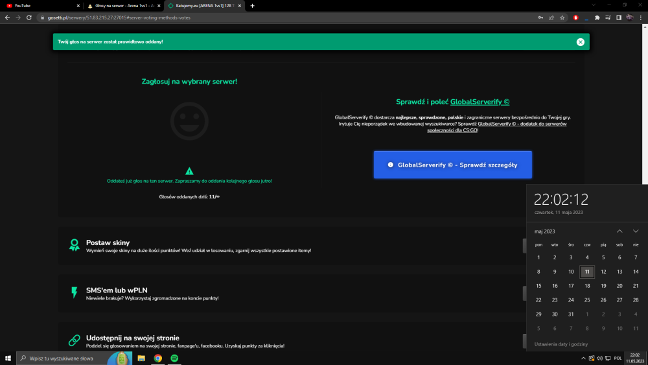
Task: Select May 14 in the calendar
Action: click(x=636, y=272)
